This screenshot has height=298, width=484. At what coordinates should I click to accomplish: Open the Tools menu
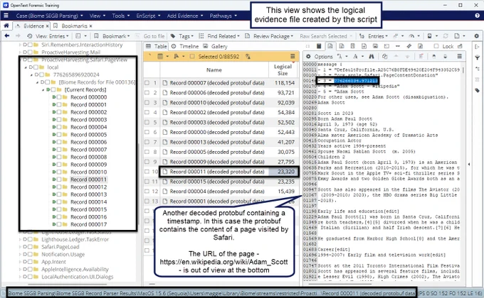(121, 16)
